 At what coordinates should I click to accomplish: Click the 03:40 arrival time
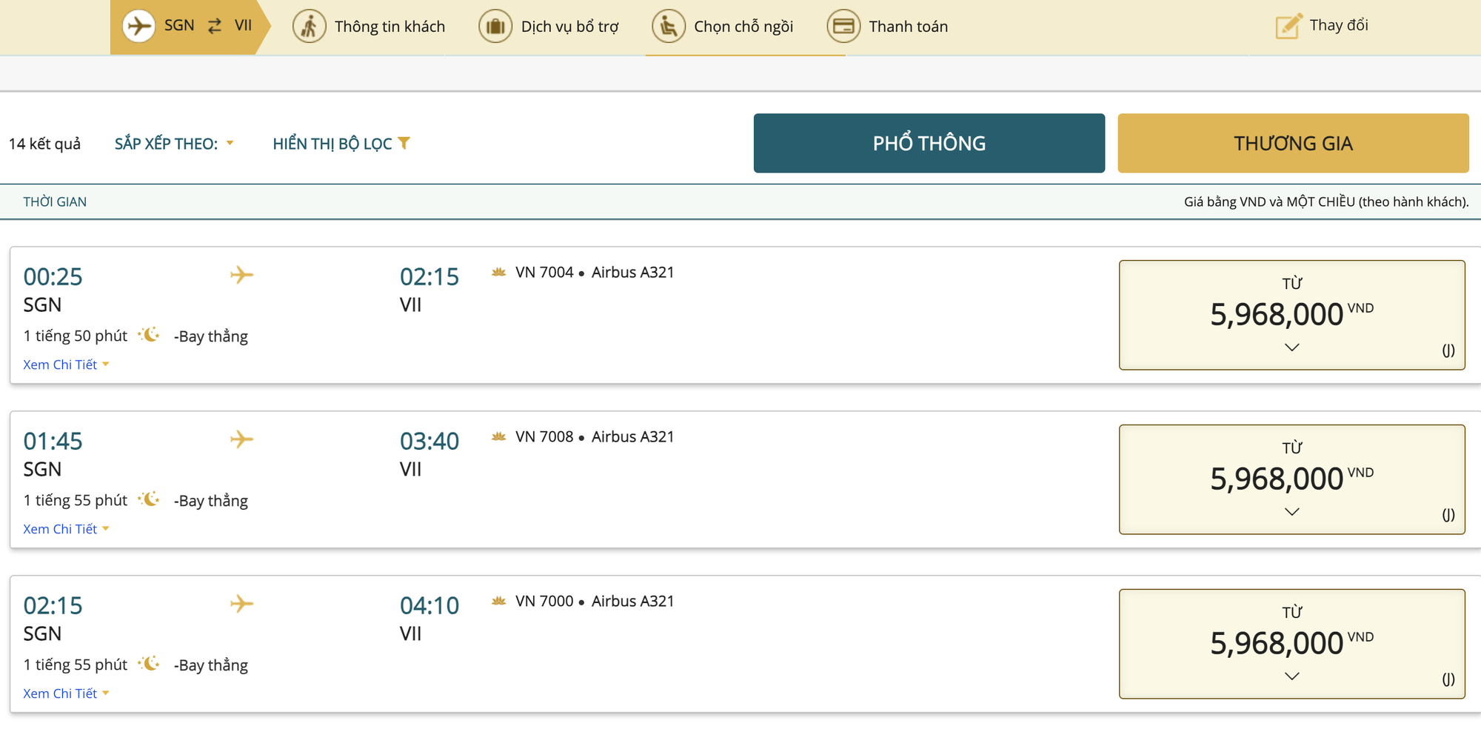429,441
